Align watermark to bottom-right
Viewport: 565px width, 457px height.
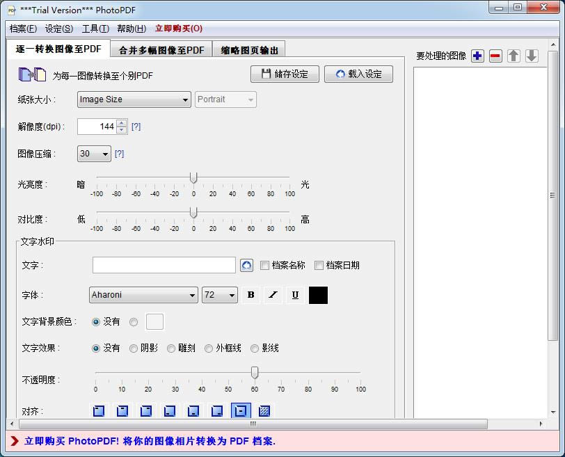coord(217,411)
